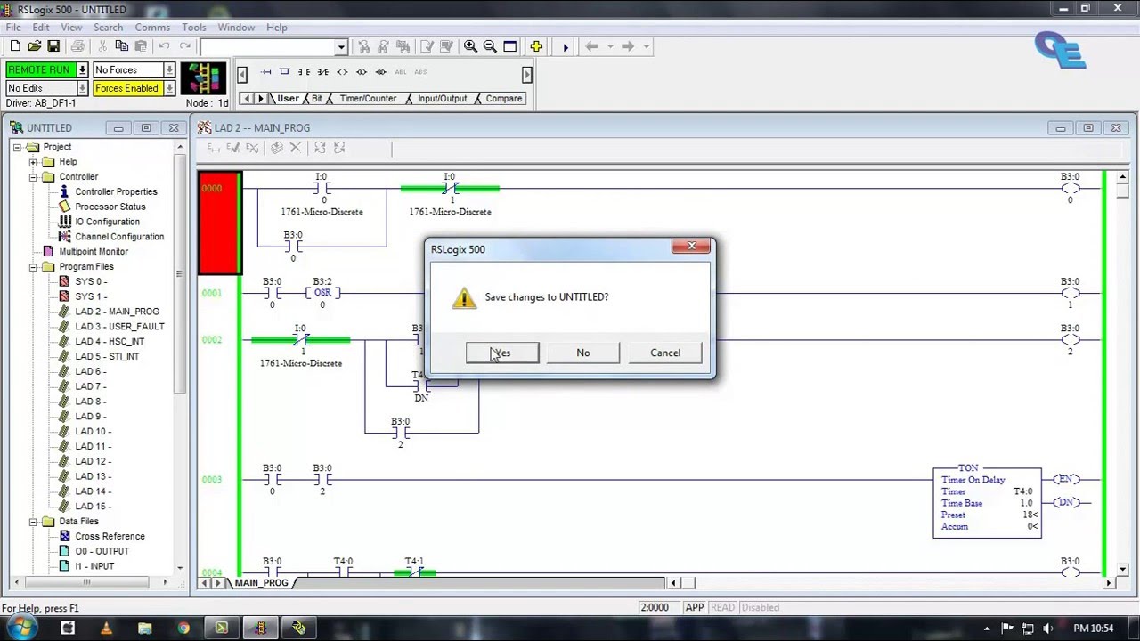Open Processor Status in project tree

tap(110, 207)
